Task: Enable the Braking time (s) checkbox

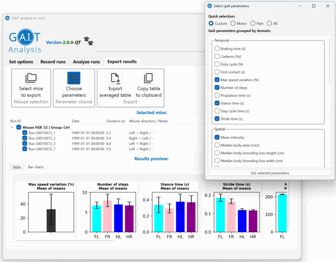Action: tap(217, 49)
